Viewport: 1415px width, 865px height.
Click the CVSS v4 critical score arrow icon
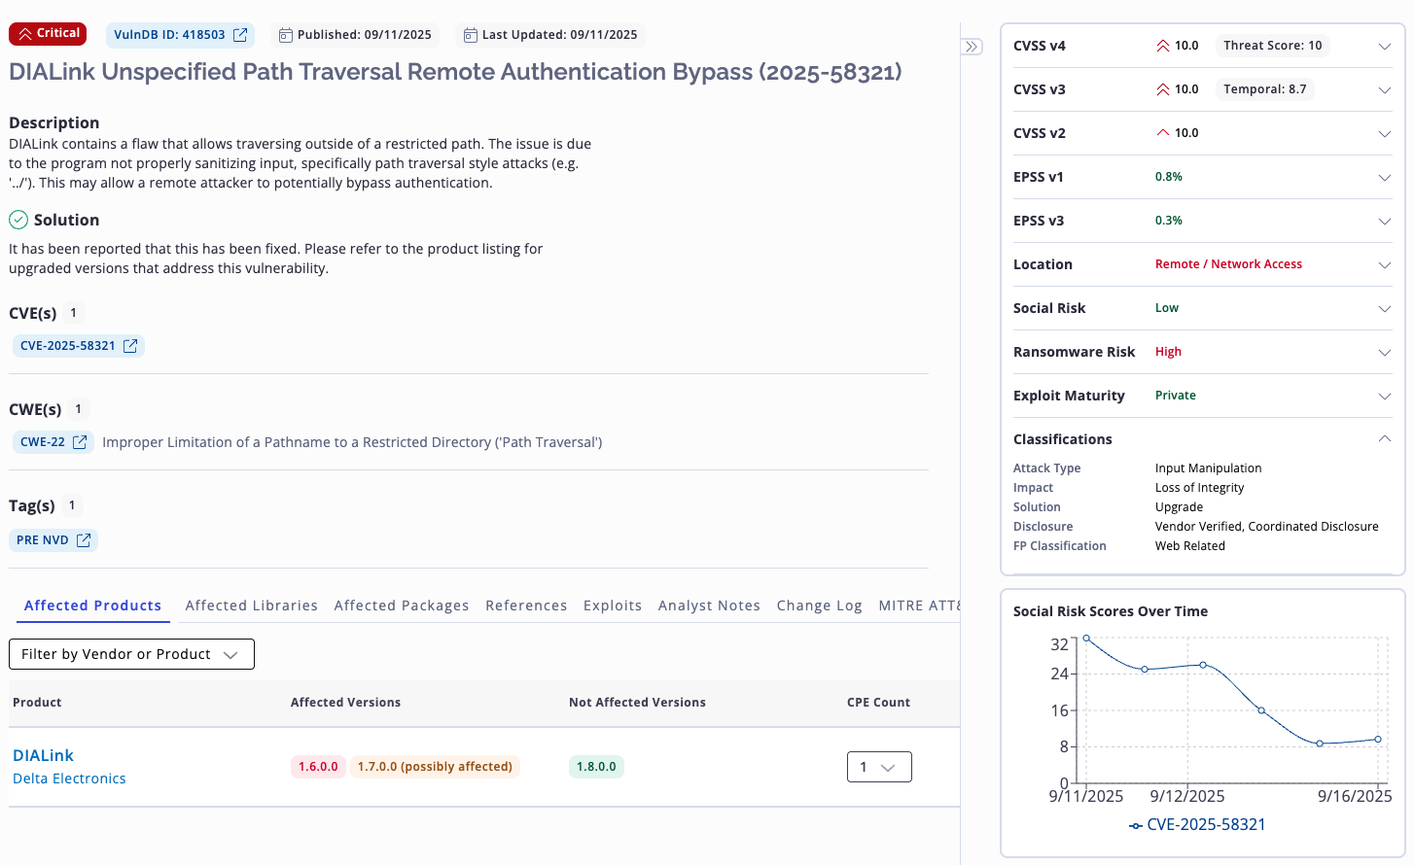click(x=1162, y=46)
